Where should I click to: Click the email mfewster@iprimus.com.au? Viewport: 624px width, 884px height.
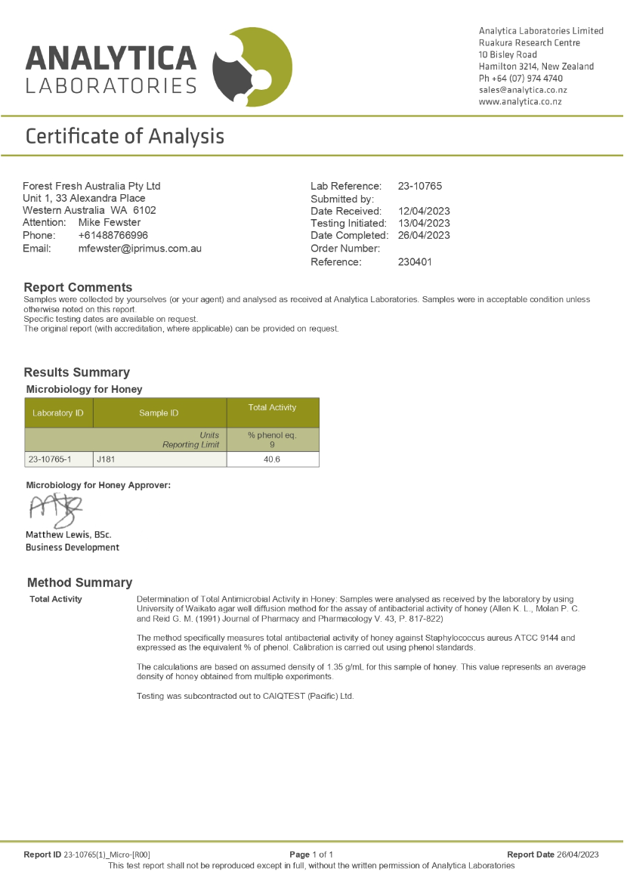[140, 249]
